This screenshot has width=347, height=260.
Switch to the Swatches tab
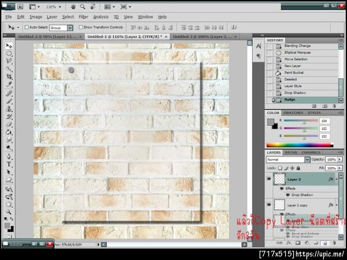(293, 113)
